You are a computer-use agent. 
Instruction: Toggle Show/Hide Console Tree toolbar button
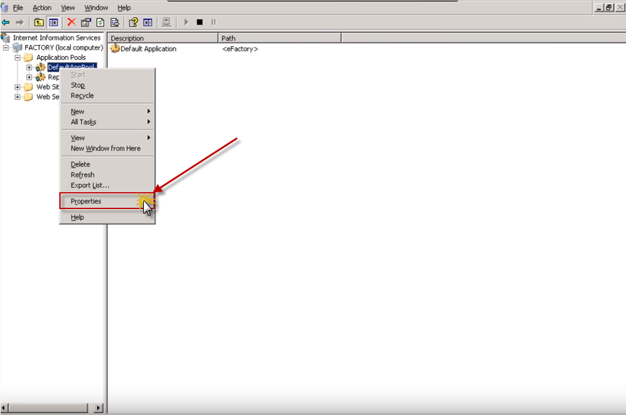53,22
